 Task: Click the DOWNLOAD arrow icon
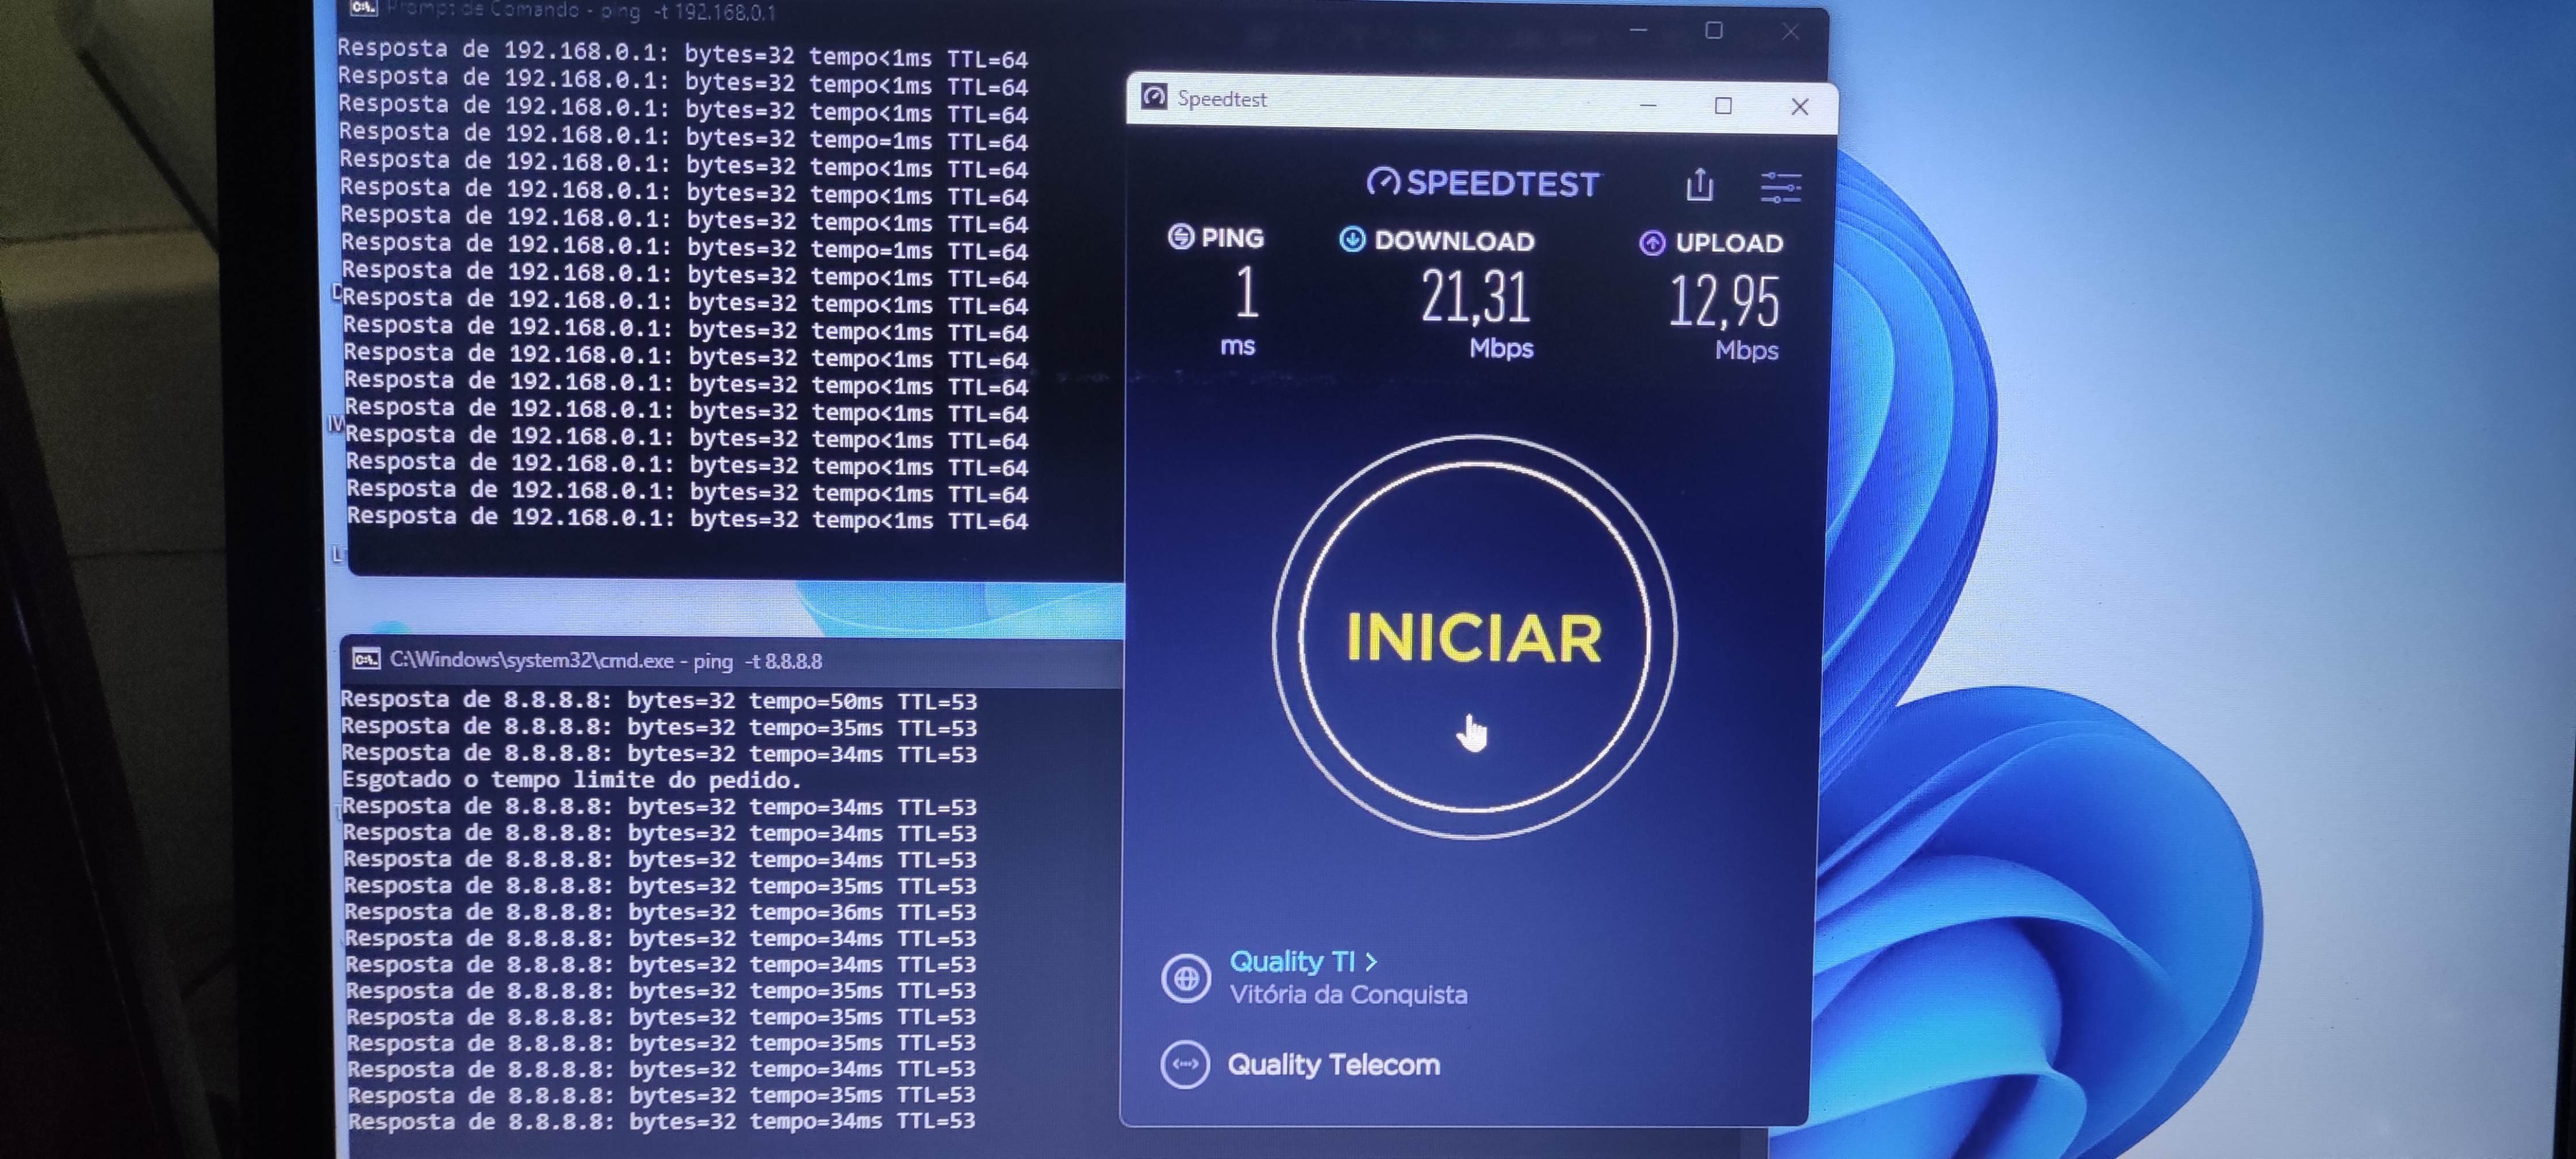1352,239
